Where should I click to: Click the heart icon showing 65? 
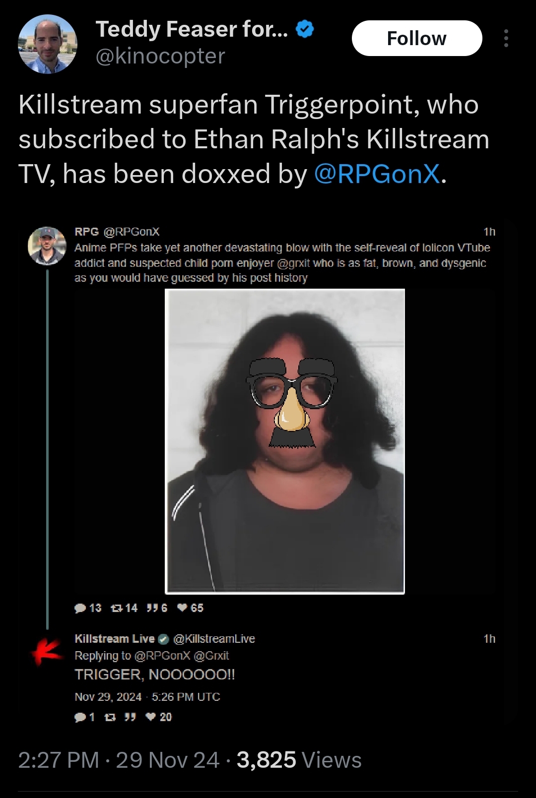(182, 608)
